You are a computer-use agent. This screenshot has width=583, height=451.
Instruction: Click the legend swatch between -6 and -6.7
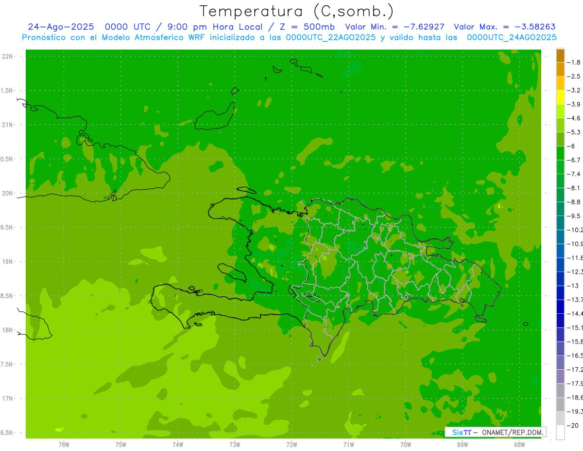tap(560, 153)
